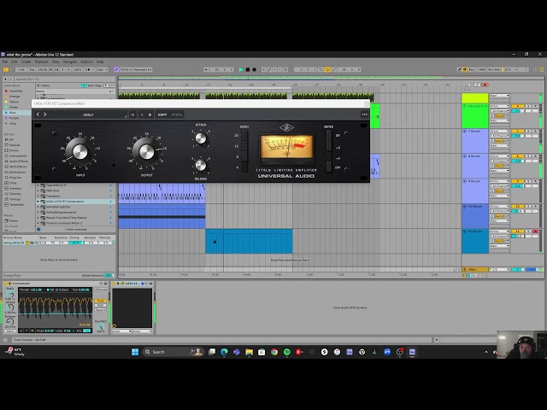Click the 1176 OUTPUT knob
The width and height of the screenshot is (547, 410).
pyautogui.click(x=146, y=152)
